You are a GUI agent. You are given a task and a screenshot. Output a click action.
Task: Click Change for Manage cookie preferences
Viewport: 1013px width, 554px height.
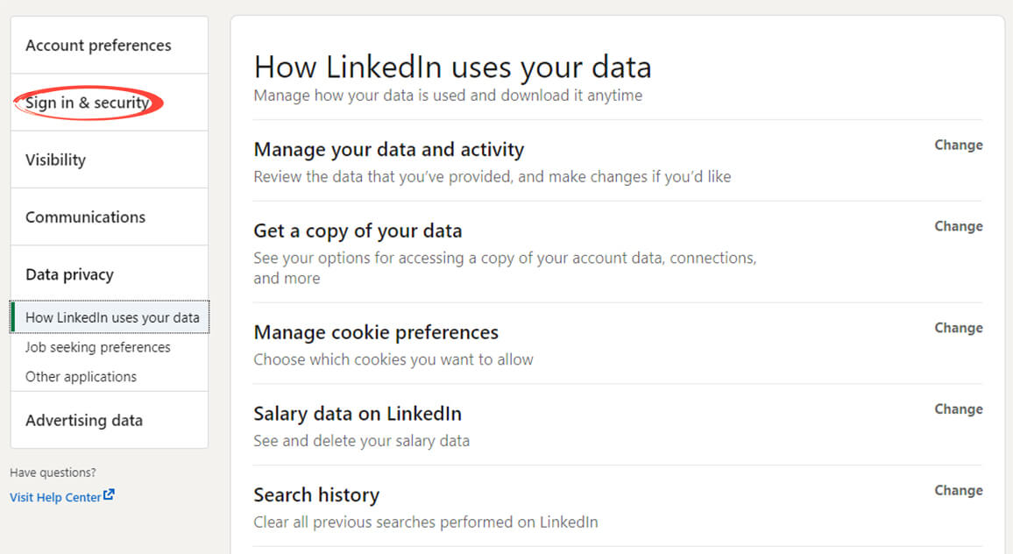tap(958, 328)
